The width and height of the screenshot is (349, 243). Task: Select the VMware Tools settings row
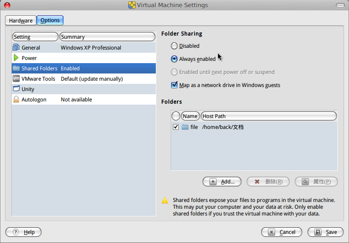84,78
